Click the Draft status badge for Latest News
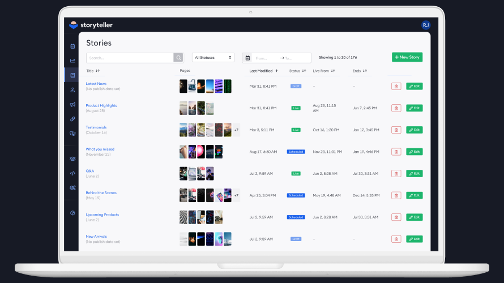 [296, 86]
